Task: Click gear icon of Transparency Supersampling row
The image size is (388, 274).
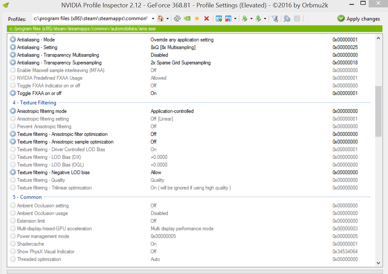Action: tap(13, 62)
